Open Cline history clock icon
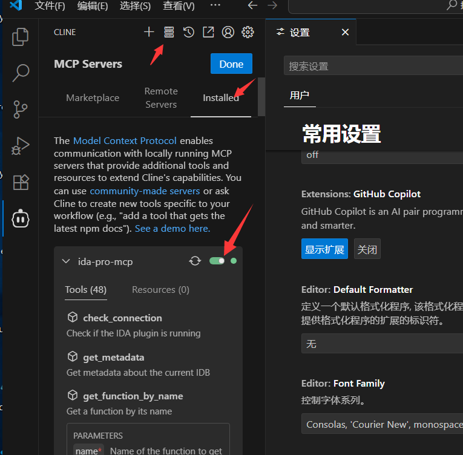 click(189, 32)
